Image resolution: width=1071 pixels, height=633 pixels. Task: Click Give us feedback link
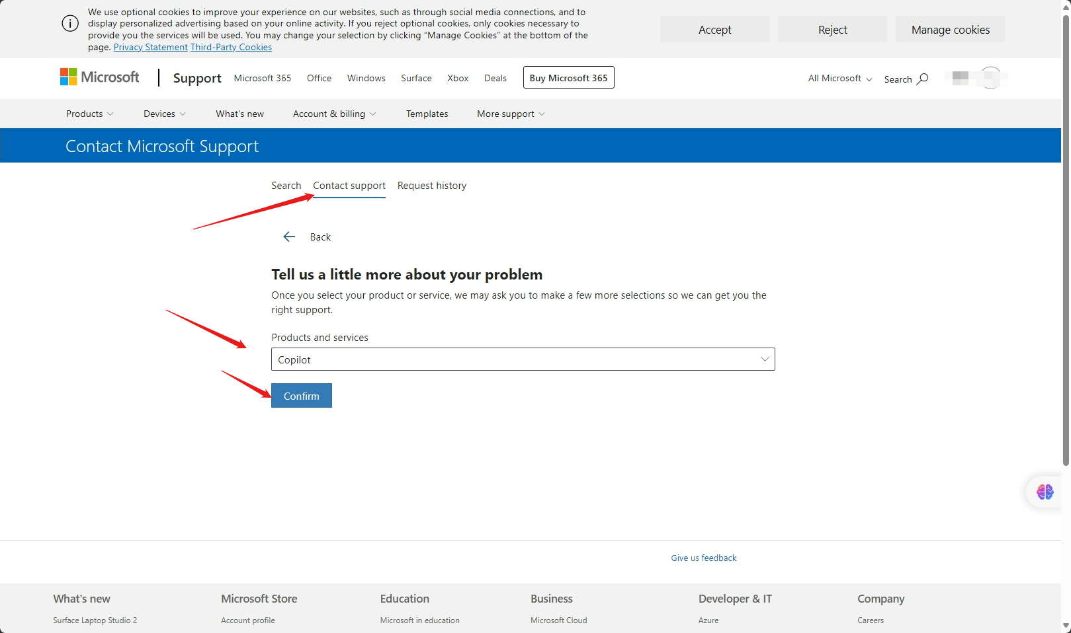(704, 558)
